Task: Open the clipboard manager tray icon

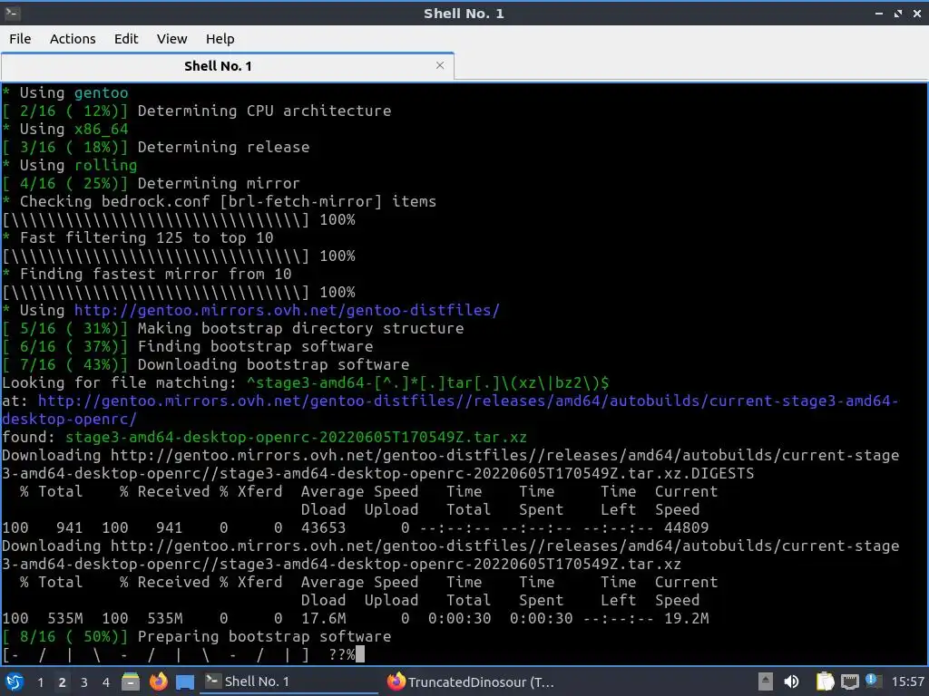Action: tap(825, 681)
